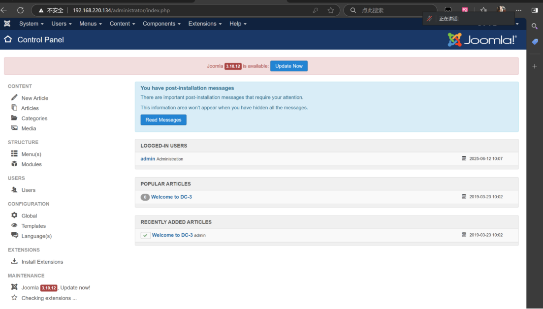Click the Joomla! brand logo in the header
The width and height of the screenshot is (543, 309).
click(x=482, y=40)
